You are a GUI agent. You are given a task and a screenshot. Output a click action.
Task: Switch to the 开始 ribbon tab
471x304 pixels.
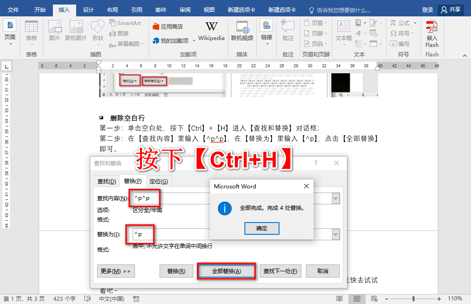40,10
